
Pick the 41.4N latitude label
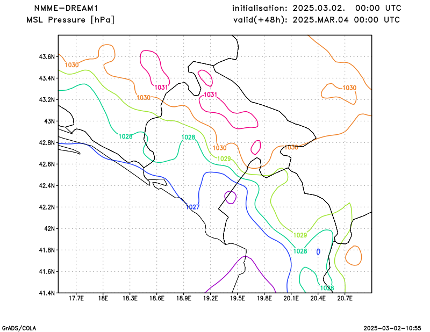tap(47, 293)
